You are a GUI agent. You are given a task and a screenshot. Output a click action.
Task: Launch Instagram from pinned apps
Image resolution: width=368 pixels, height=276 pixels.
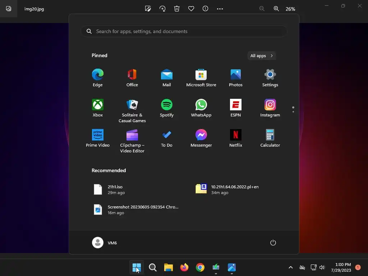(270, 108)
